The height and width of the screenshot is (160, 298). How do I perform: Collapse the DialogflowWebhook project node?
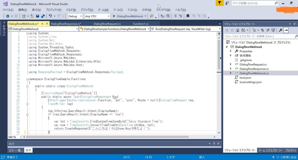click(227, 47)
